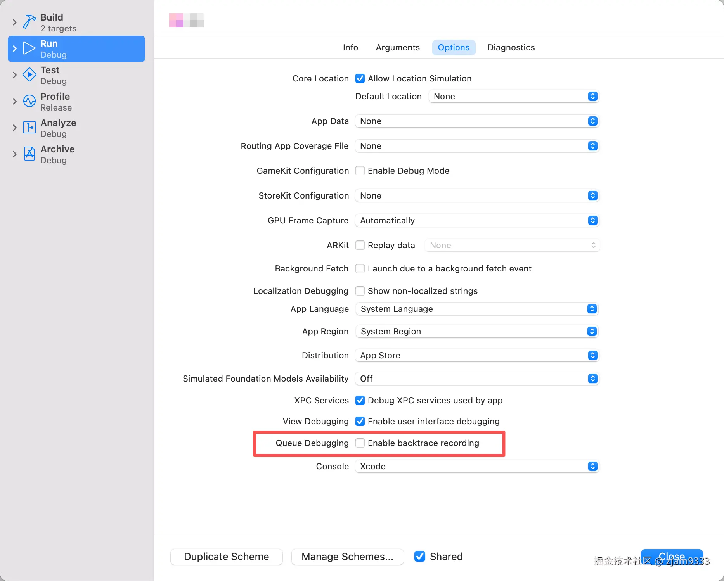Image resolution: width=724 pixels, height=581 pixels.
Task: Click the Localization Debugging label
Action: pyautogui.click(x=301, y=291)
